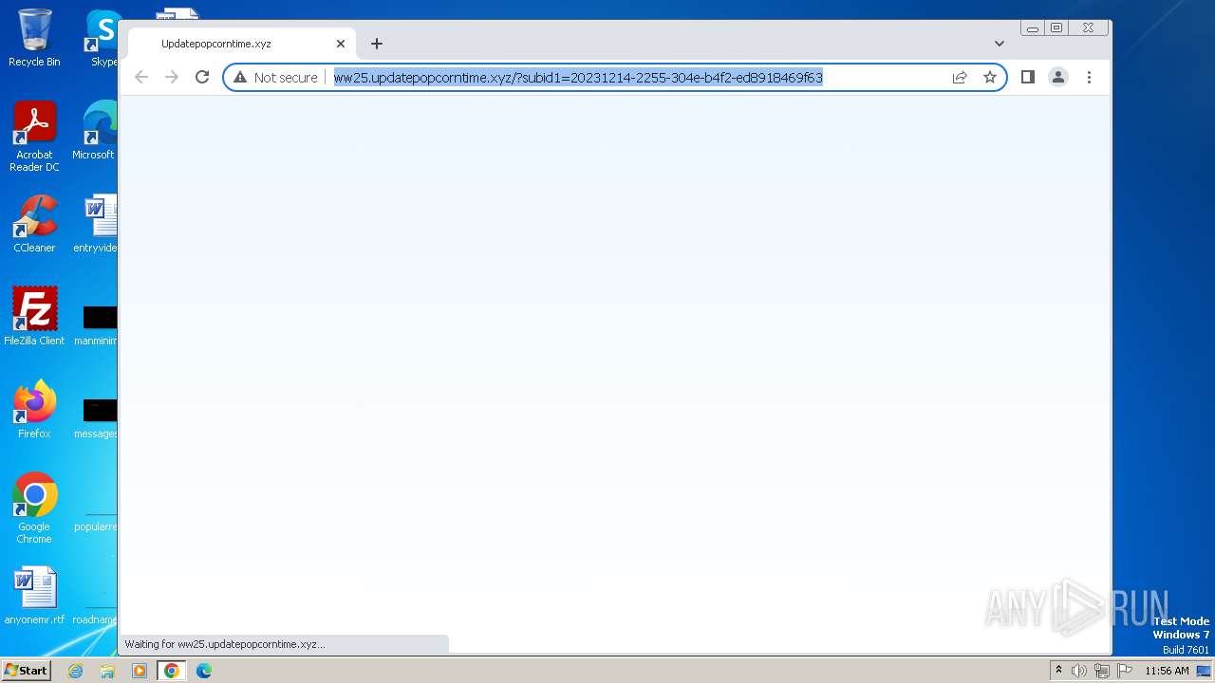
Task: Open the Windows Start menu
Action: point(26,671)
